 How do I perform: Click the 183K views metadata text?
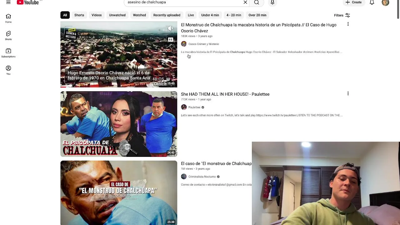188,36
